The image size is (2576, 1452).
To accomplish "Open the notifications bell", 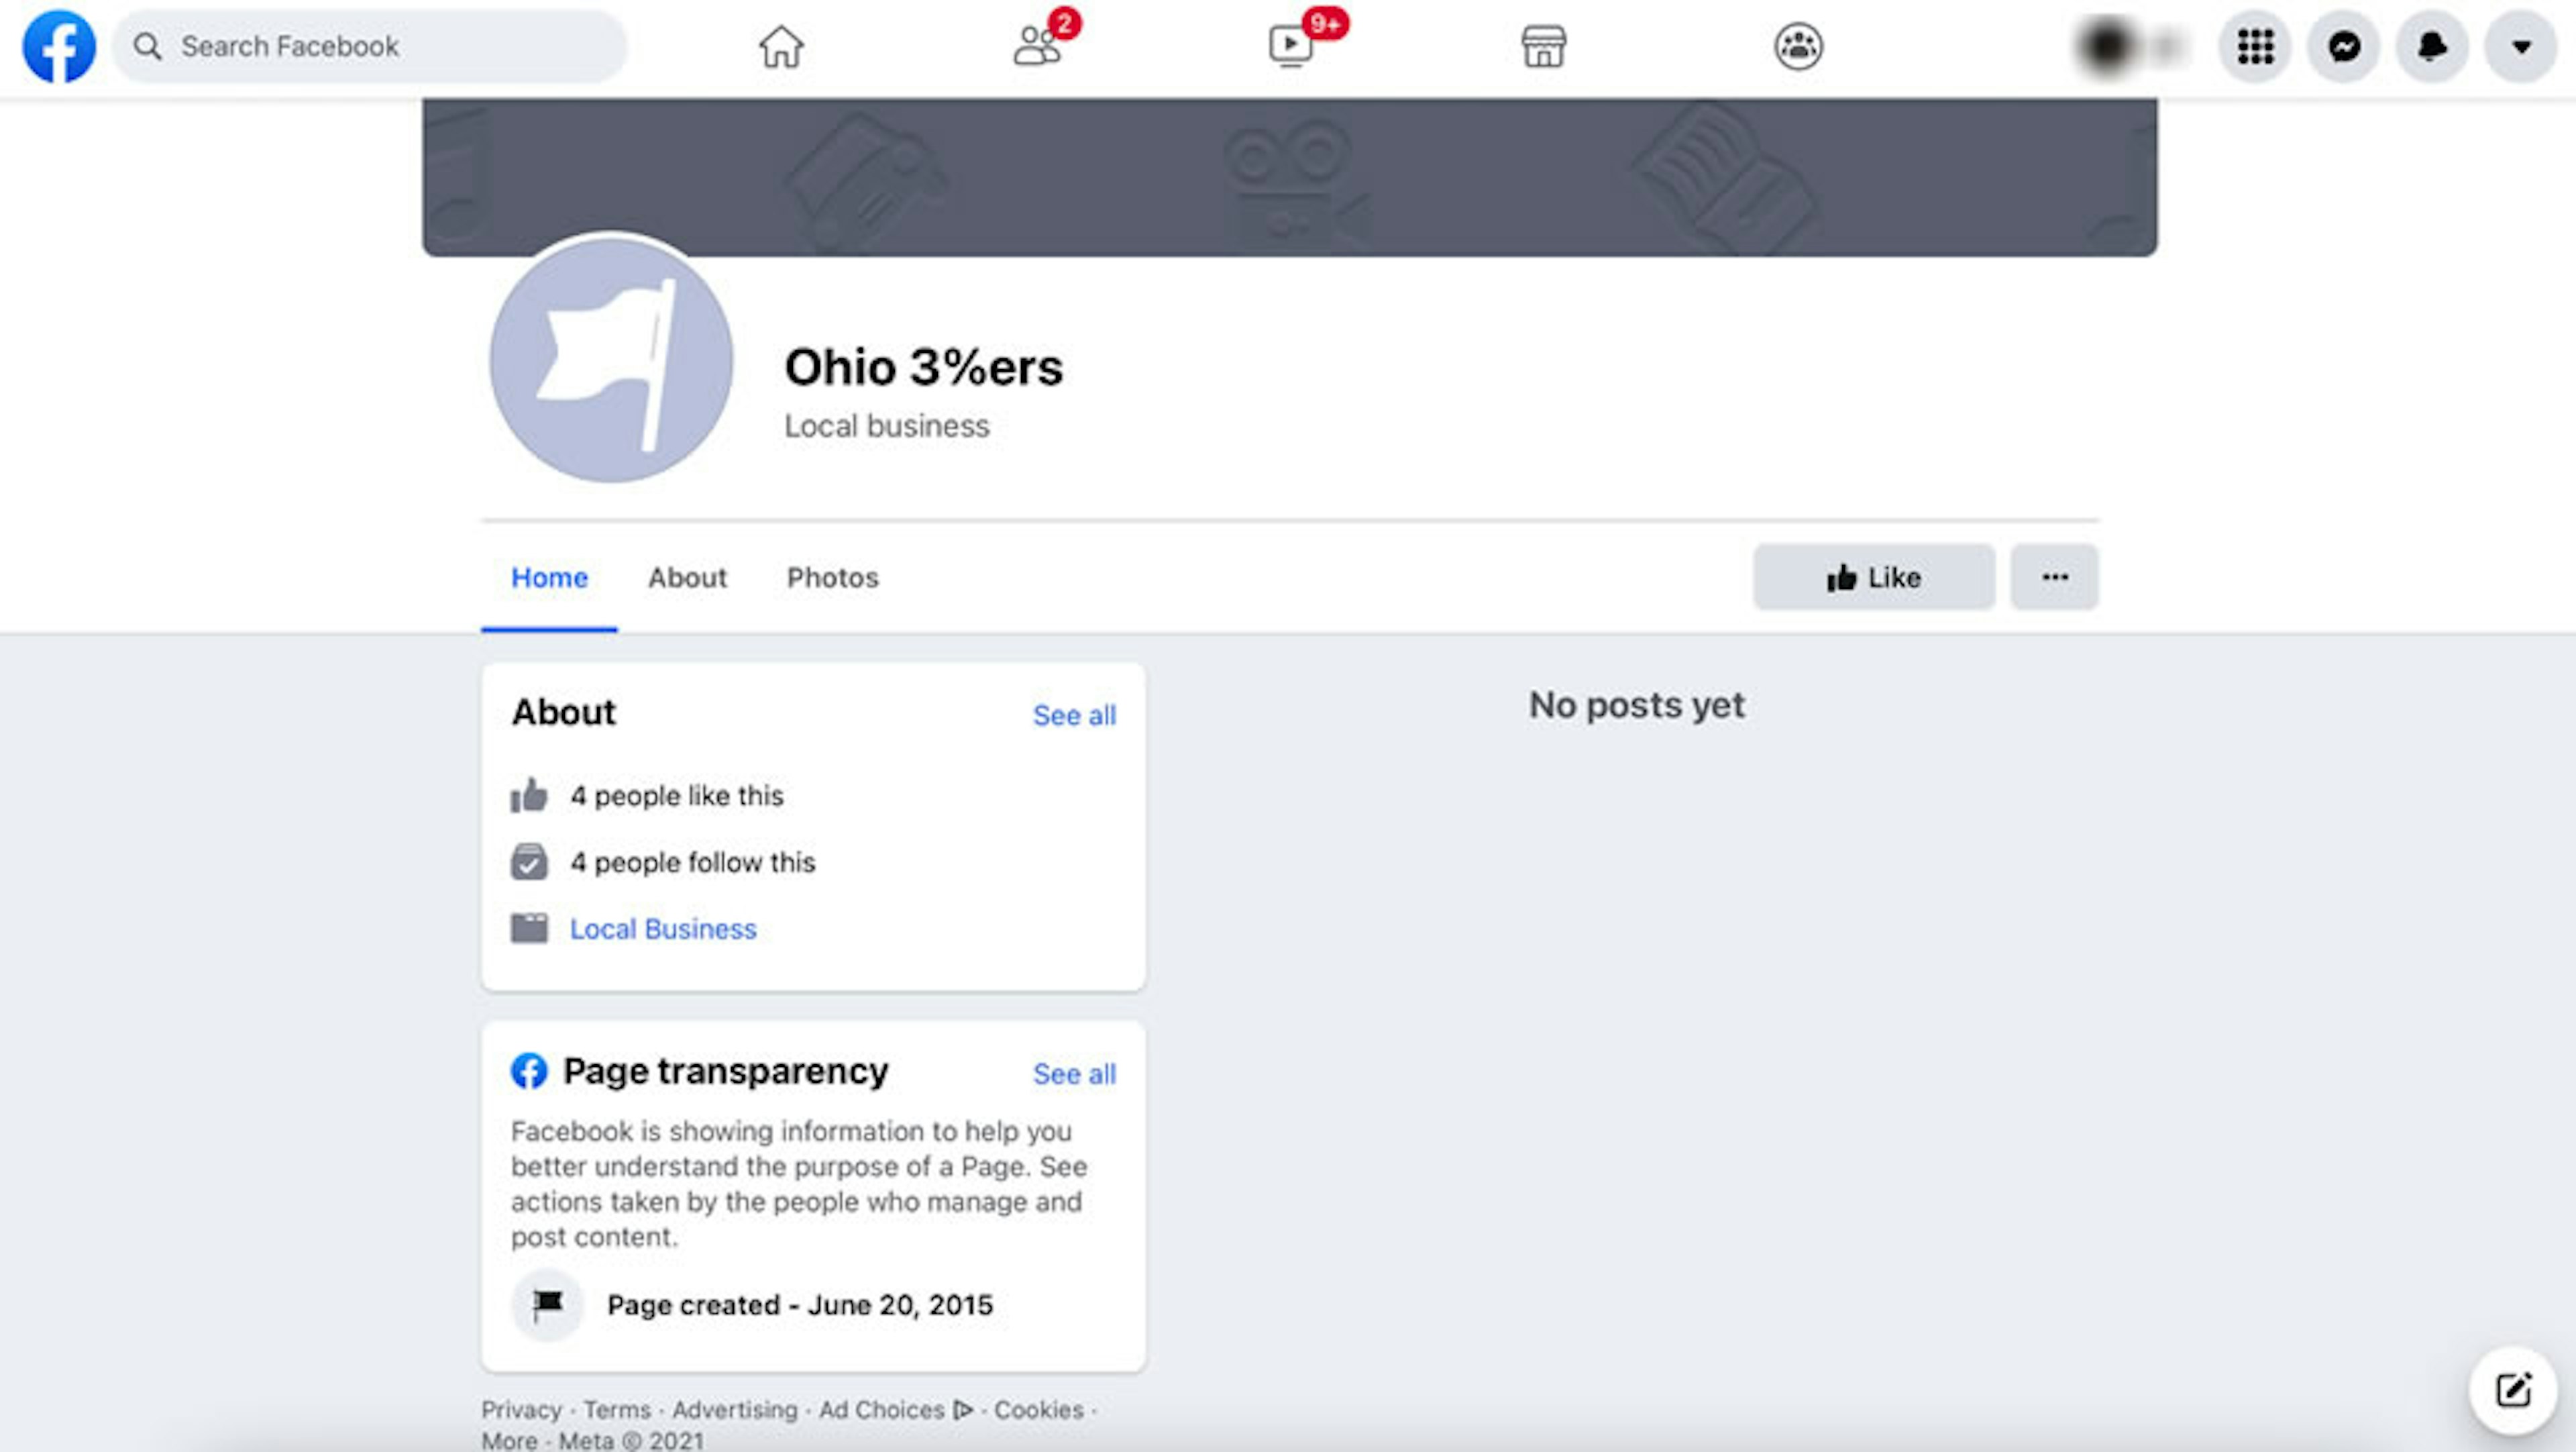I will (2432, 46).
